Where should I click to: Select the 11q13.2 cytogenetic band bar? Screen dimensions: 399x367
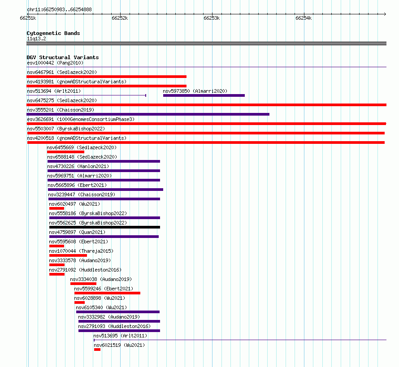[x=206, y=43]
